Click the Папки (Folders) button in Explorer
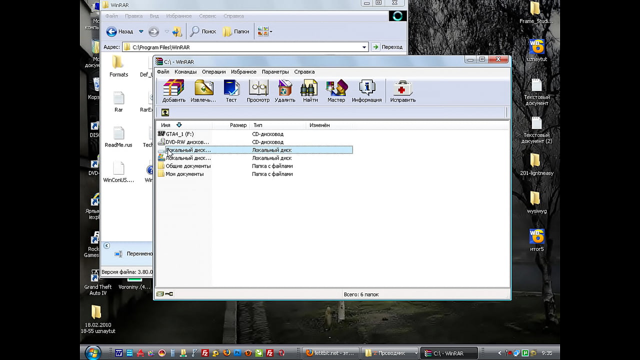The height and width of the screenshot is (360, 640). coord(236,31)
